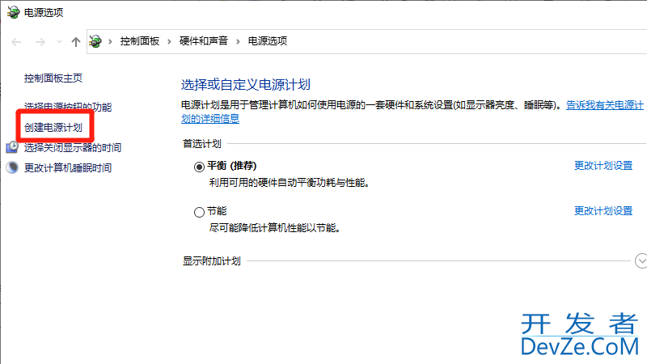This screenshot has height=364, width=647.
Task: Click the sleep time moon icon
Action: coord(12,167)
